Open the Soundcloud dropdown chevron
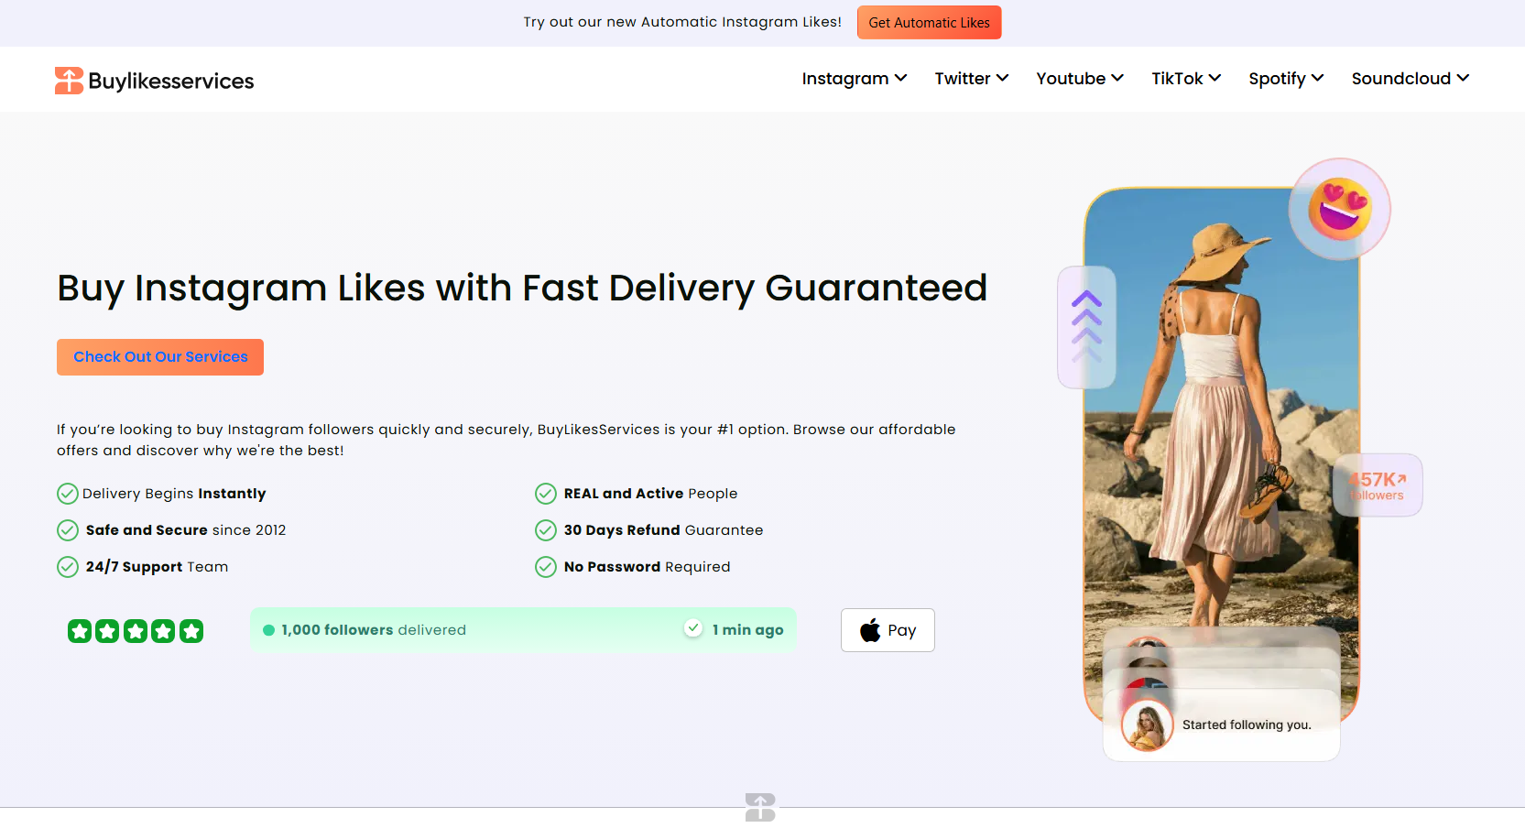 pos(1463,78)
